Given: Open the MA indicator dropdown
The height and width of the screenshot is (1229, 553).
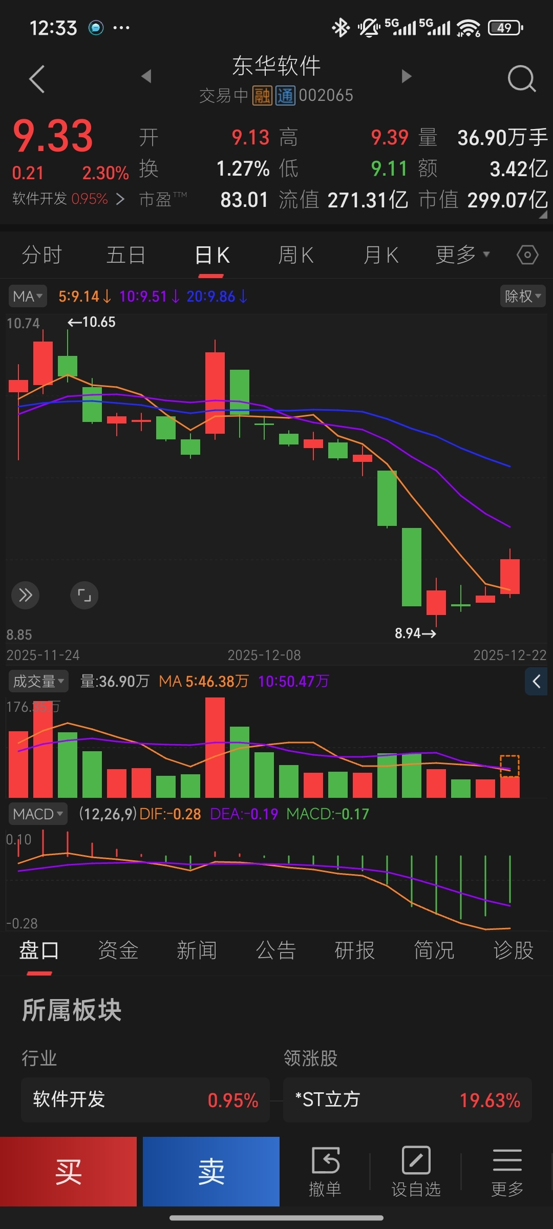Looking at the screenshot, I should coord(27,296).
